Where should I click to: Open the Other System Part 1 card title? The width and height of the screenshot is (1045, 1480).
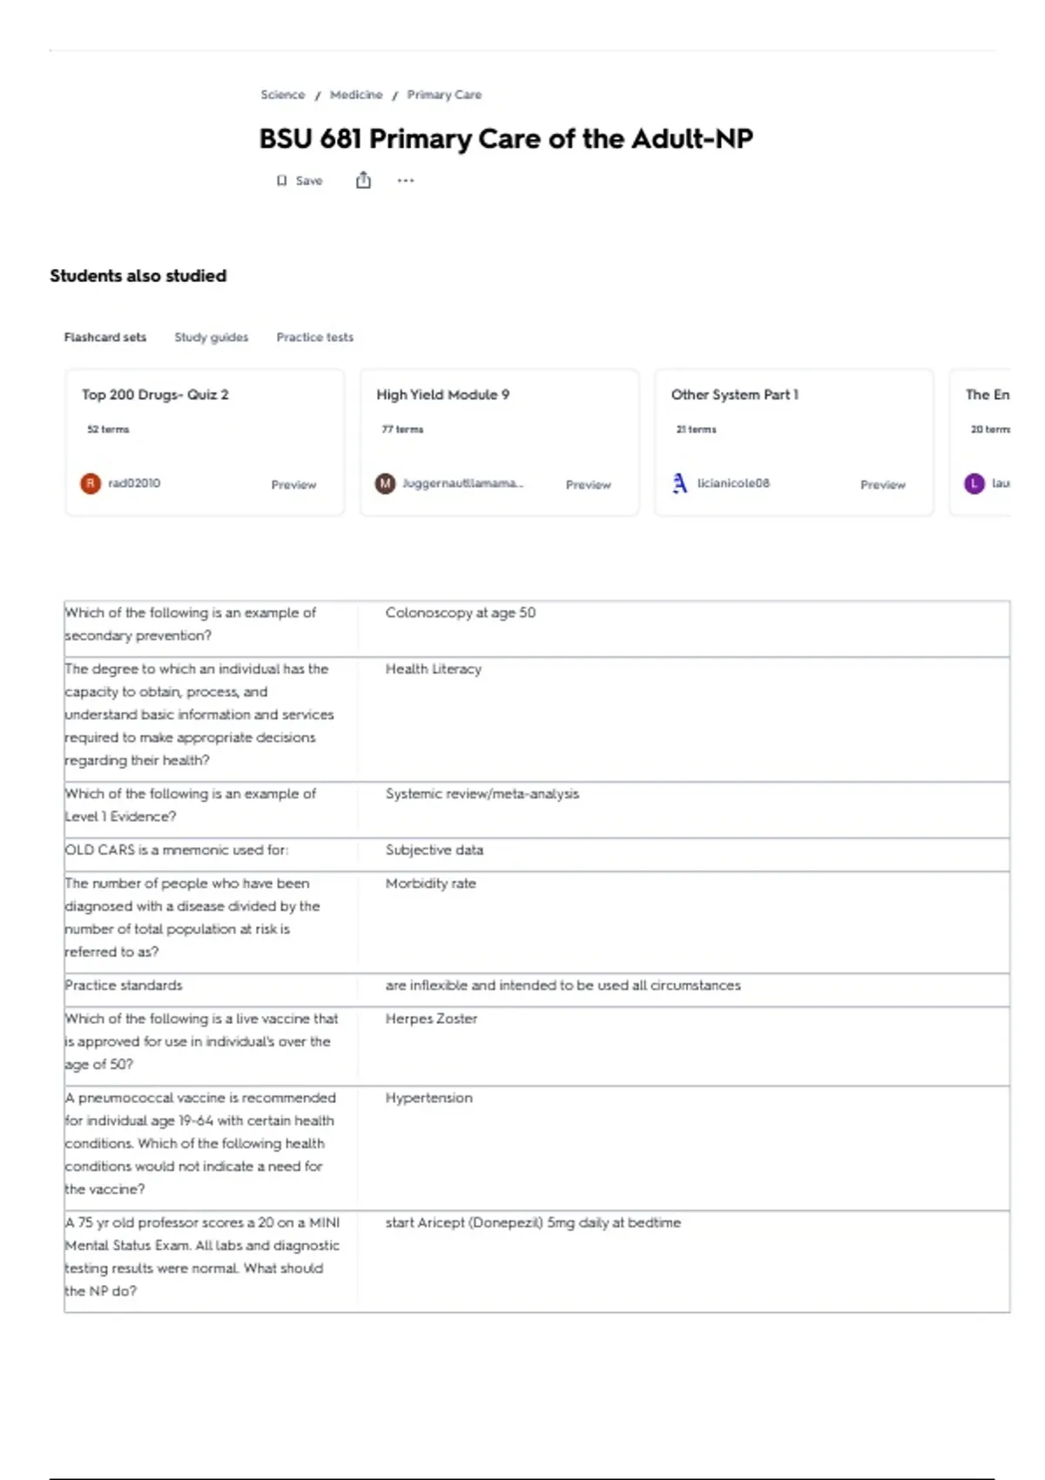pyautogui.click(x=735, y=394)
